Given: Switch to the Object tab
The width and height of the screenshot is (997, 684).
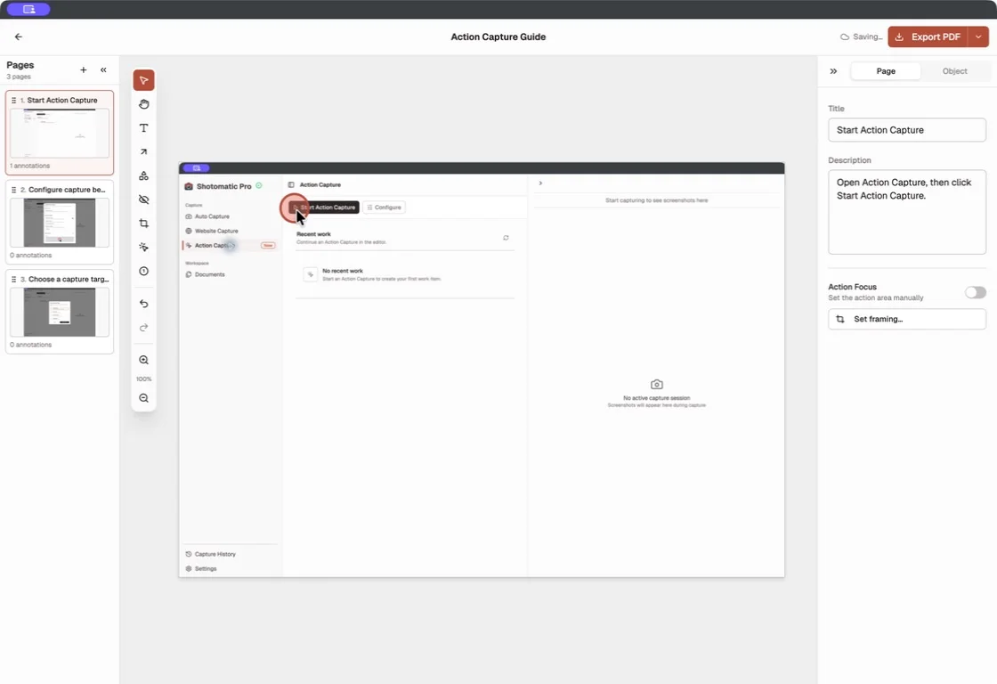Looking at the screenshot, I should coord(954,71).
